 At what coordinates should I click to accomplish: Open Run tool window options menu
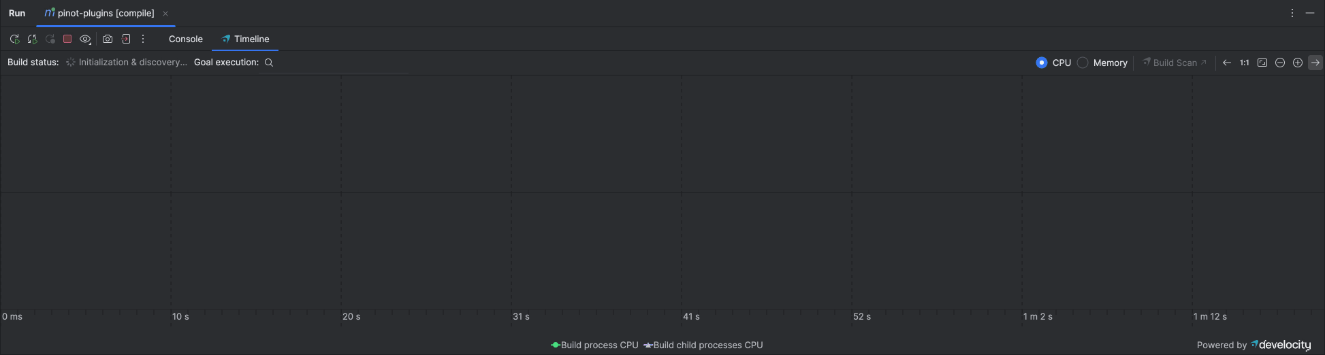pyautogui.click(x=1292, y=13)
